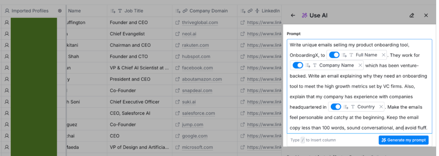The height and width of the screenshot is (156, 439).
Task: Go back using the arrow beside Use AI
Action: pos(293,15)
